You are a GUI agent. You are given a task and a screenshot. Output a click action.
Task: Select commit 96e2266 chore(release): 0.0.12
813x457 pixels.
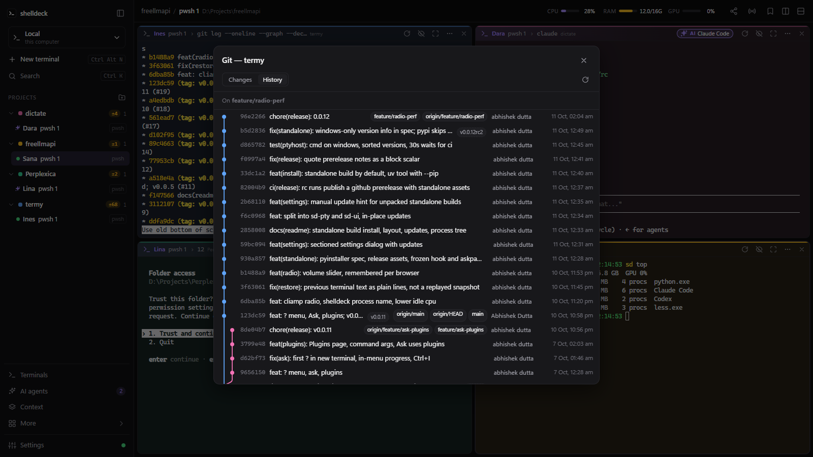(x=407, y=117)
